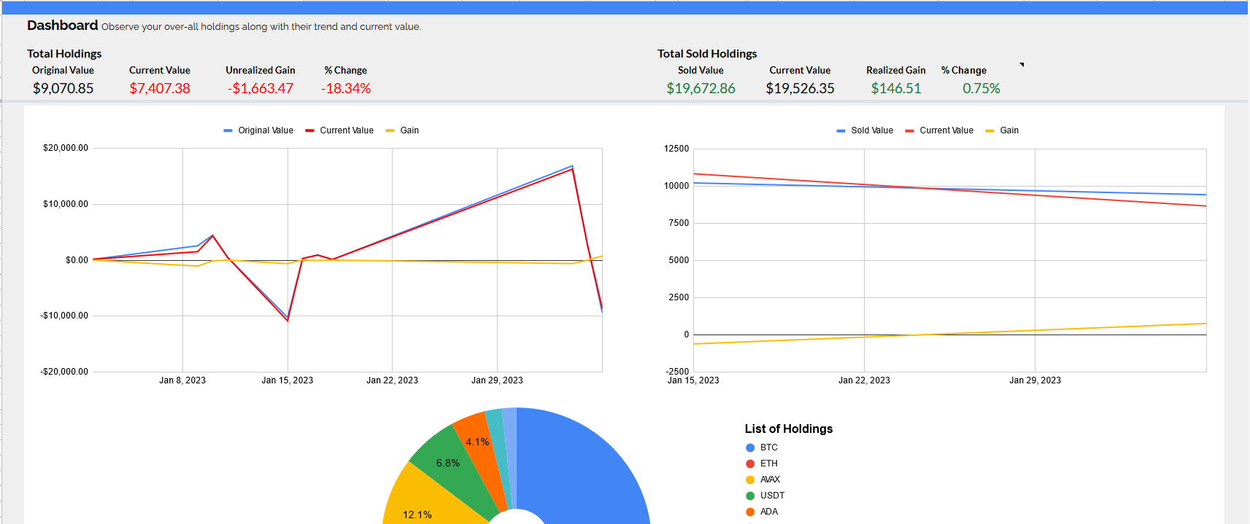
Task: Click the Jan 8, 2023 axis label
Action: [x=182, y=380]
